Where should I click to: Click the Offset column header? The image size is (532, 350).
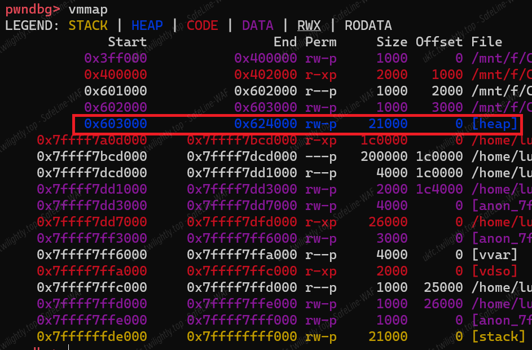coord(439,42)
